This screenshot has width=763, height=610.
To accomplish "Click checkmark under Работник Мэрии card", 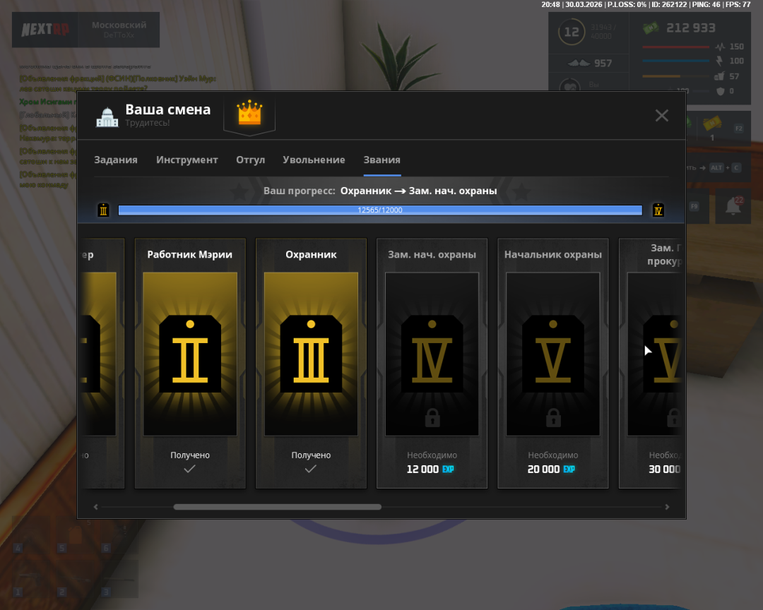I will coord(190,469).
